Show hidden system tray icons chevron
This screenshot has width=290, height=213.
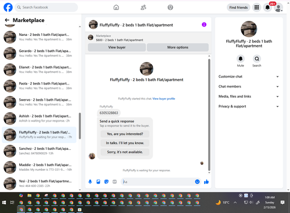235,203
